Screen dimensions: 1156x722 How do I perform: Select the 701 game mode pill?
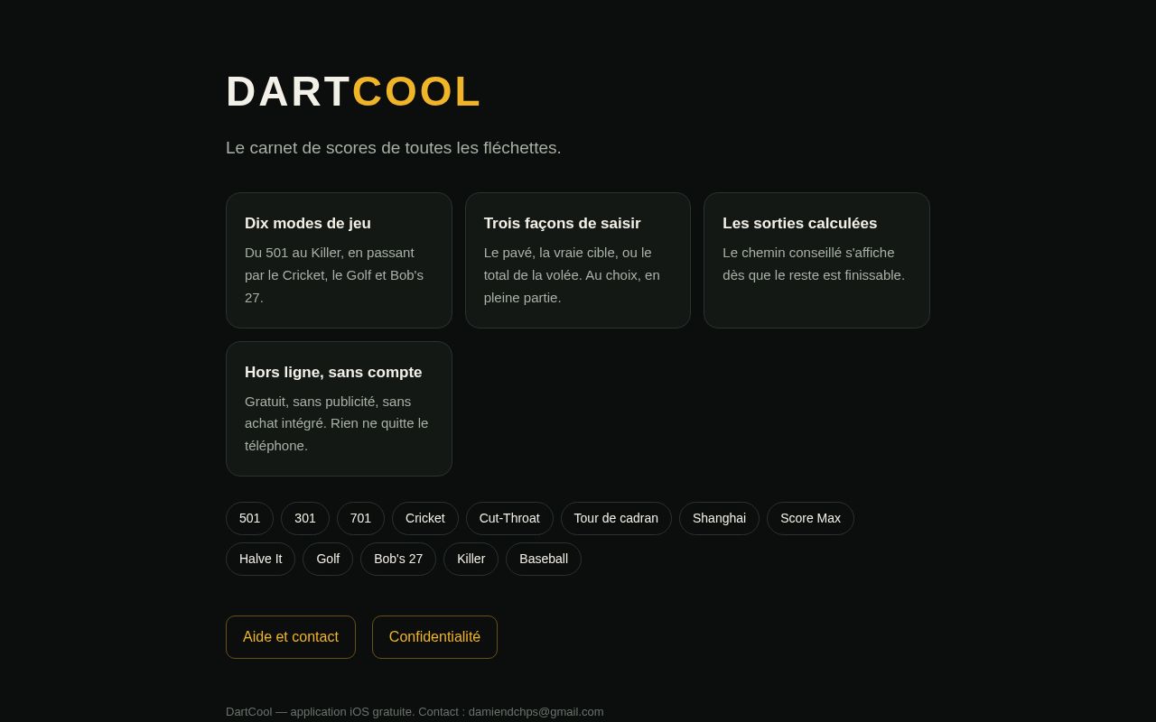point(360,518)
